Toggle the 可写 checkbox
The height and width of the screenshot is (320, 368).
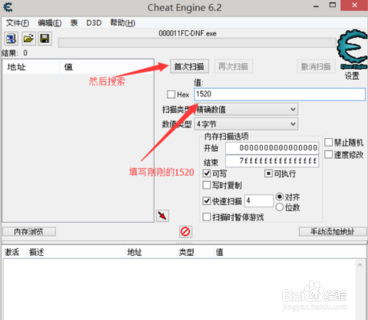(x=207, y=173)
